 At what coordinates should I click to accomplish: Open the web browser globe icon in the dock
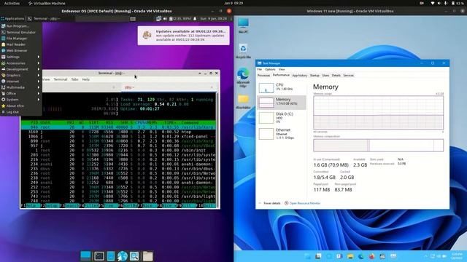click(123, 255)
